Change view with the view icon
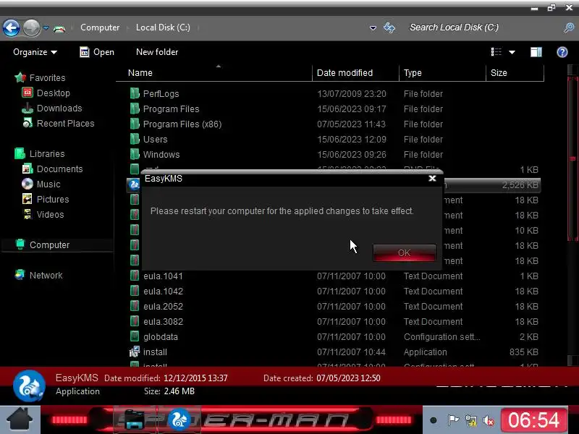Screen dimensions: 579x434 tap(496, 52)
